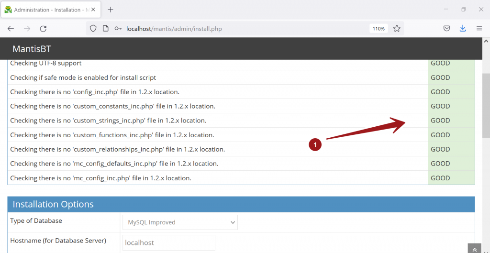Viewport: 490px width, 253px height.
Task: Select 'Checking if safe mode is enabled' text
Action: pyautogui.click(x=83, y=77)
